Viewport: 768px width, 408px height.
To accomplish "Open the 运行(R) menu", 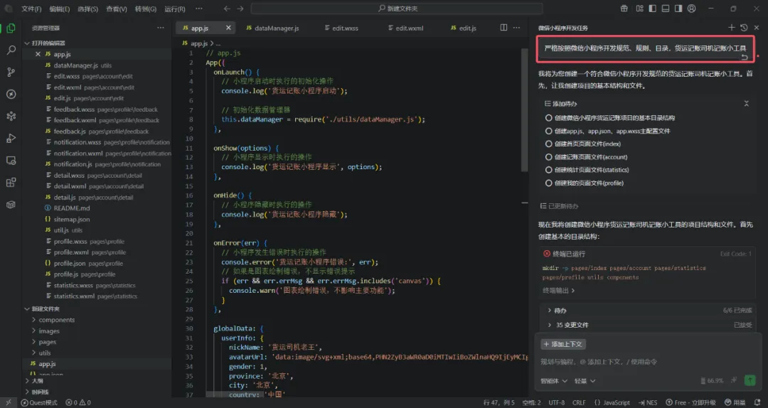I will click(x=174, y=9).
